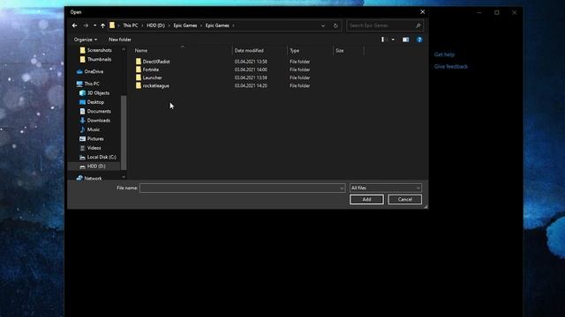
Task: Click the folder icon in address bar
Action: 112,26
